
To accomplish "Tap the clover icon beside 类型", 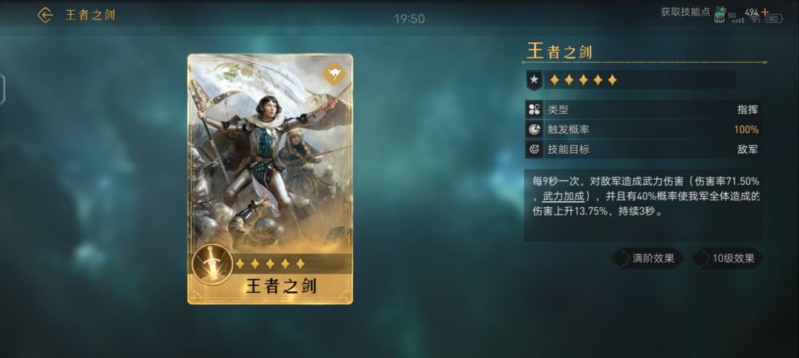I will point(534,109).
